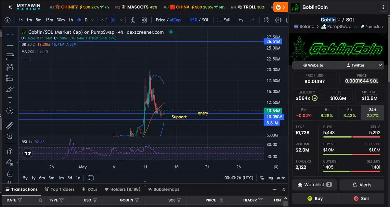Open the emoji icons tool

tap(10, 111)
